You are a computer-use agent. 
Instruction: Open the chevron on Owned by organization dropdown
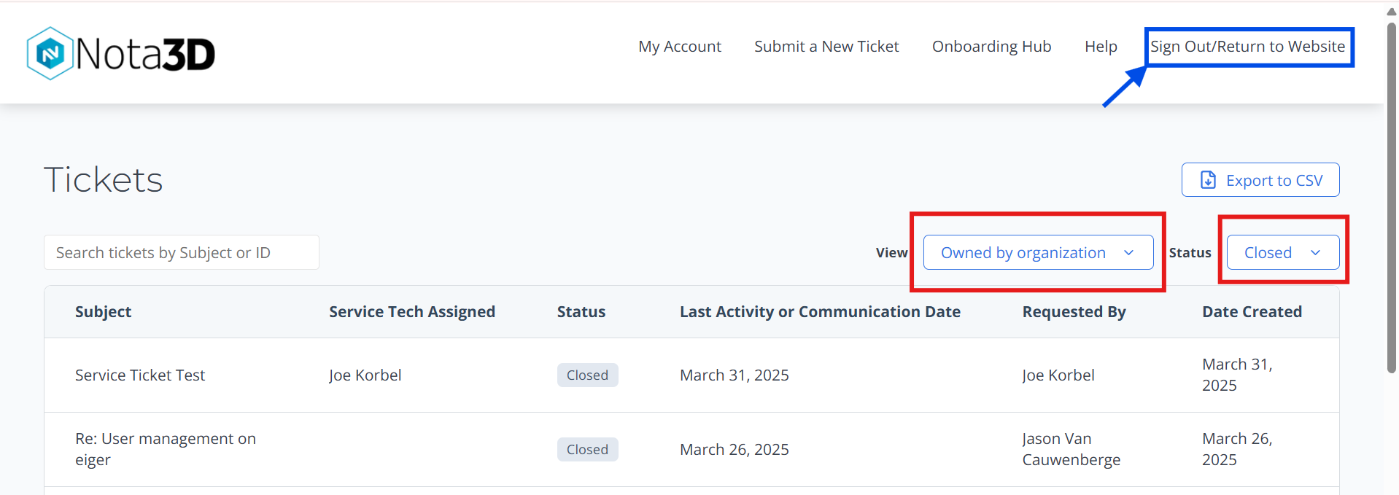click(x=1129, y=252)
